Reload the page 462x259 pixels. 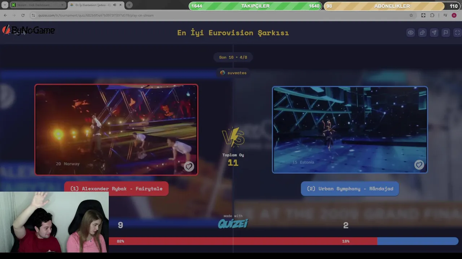23,15
